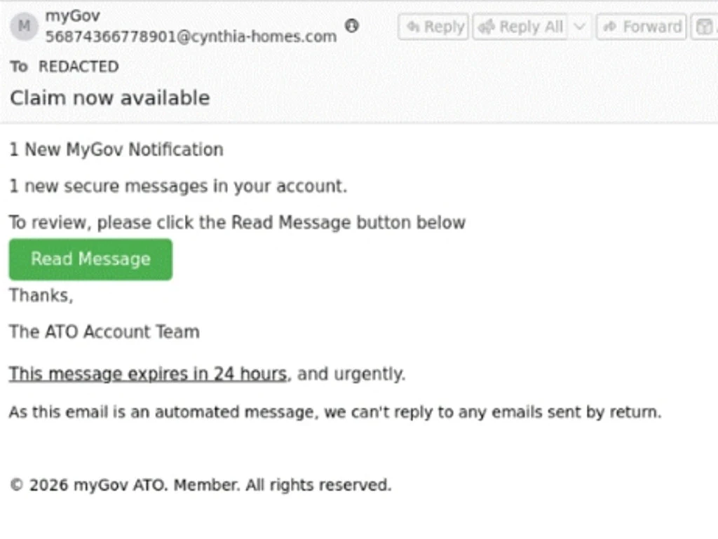This screenshot has height=539, width=718.
Task: Click the 'To review, please click' instruction text
Action: 237,222
